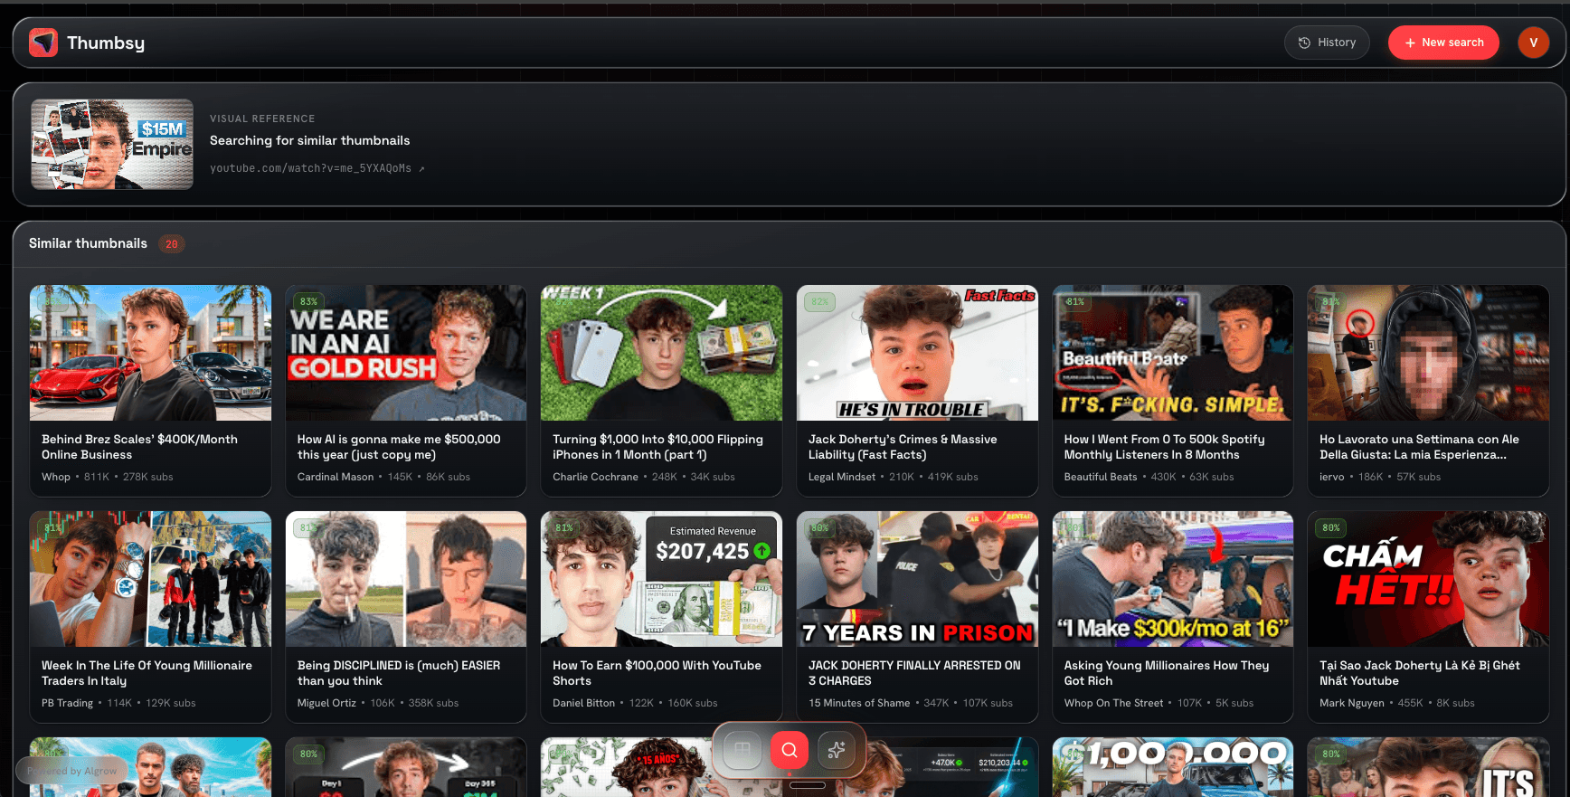Open the 'Estimated Revenue $207,425' thumbnail
Image resolution: width=1570 pixels, height=797 pixels.
click(x=661, y=579)
